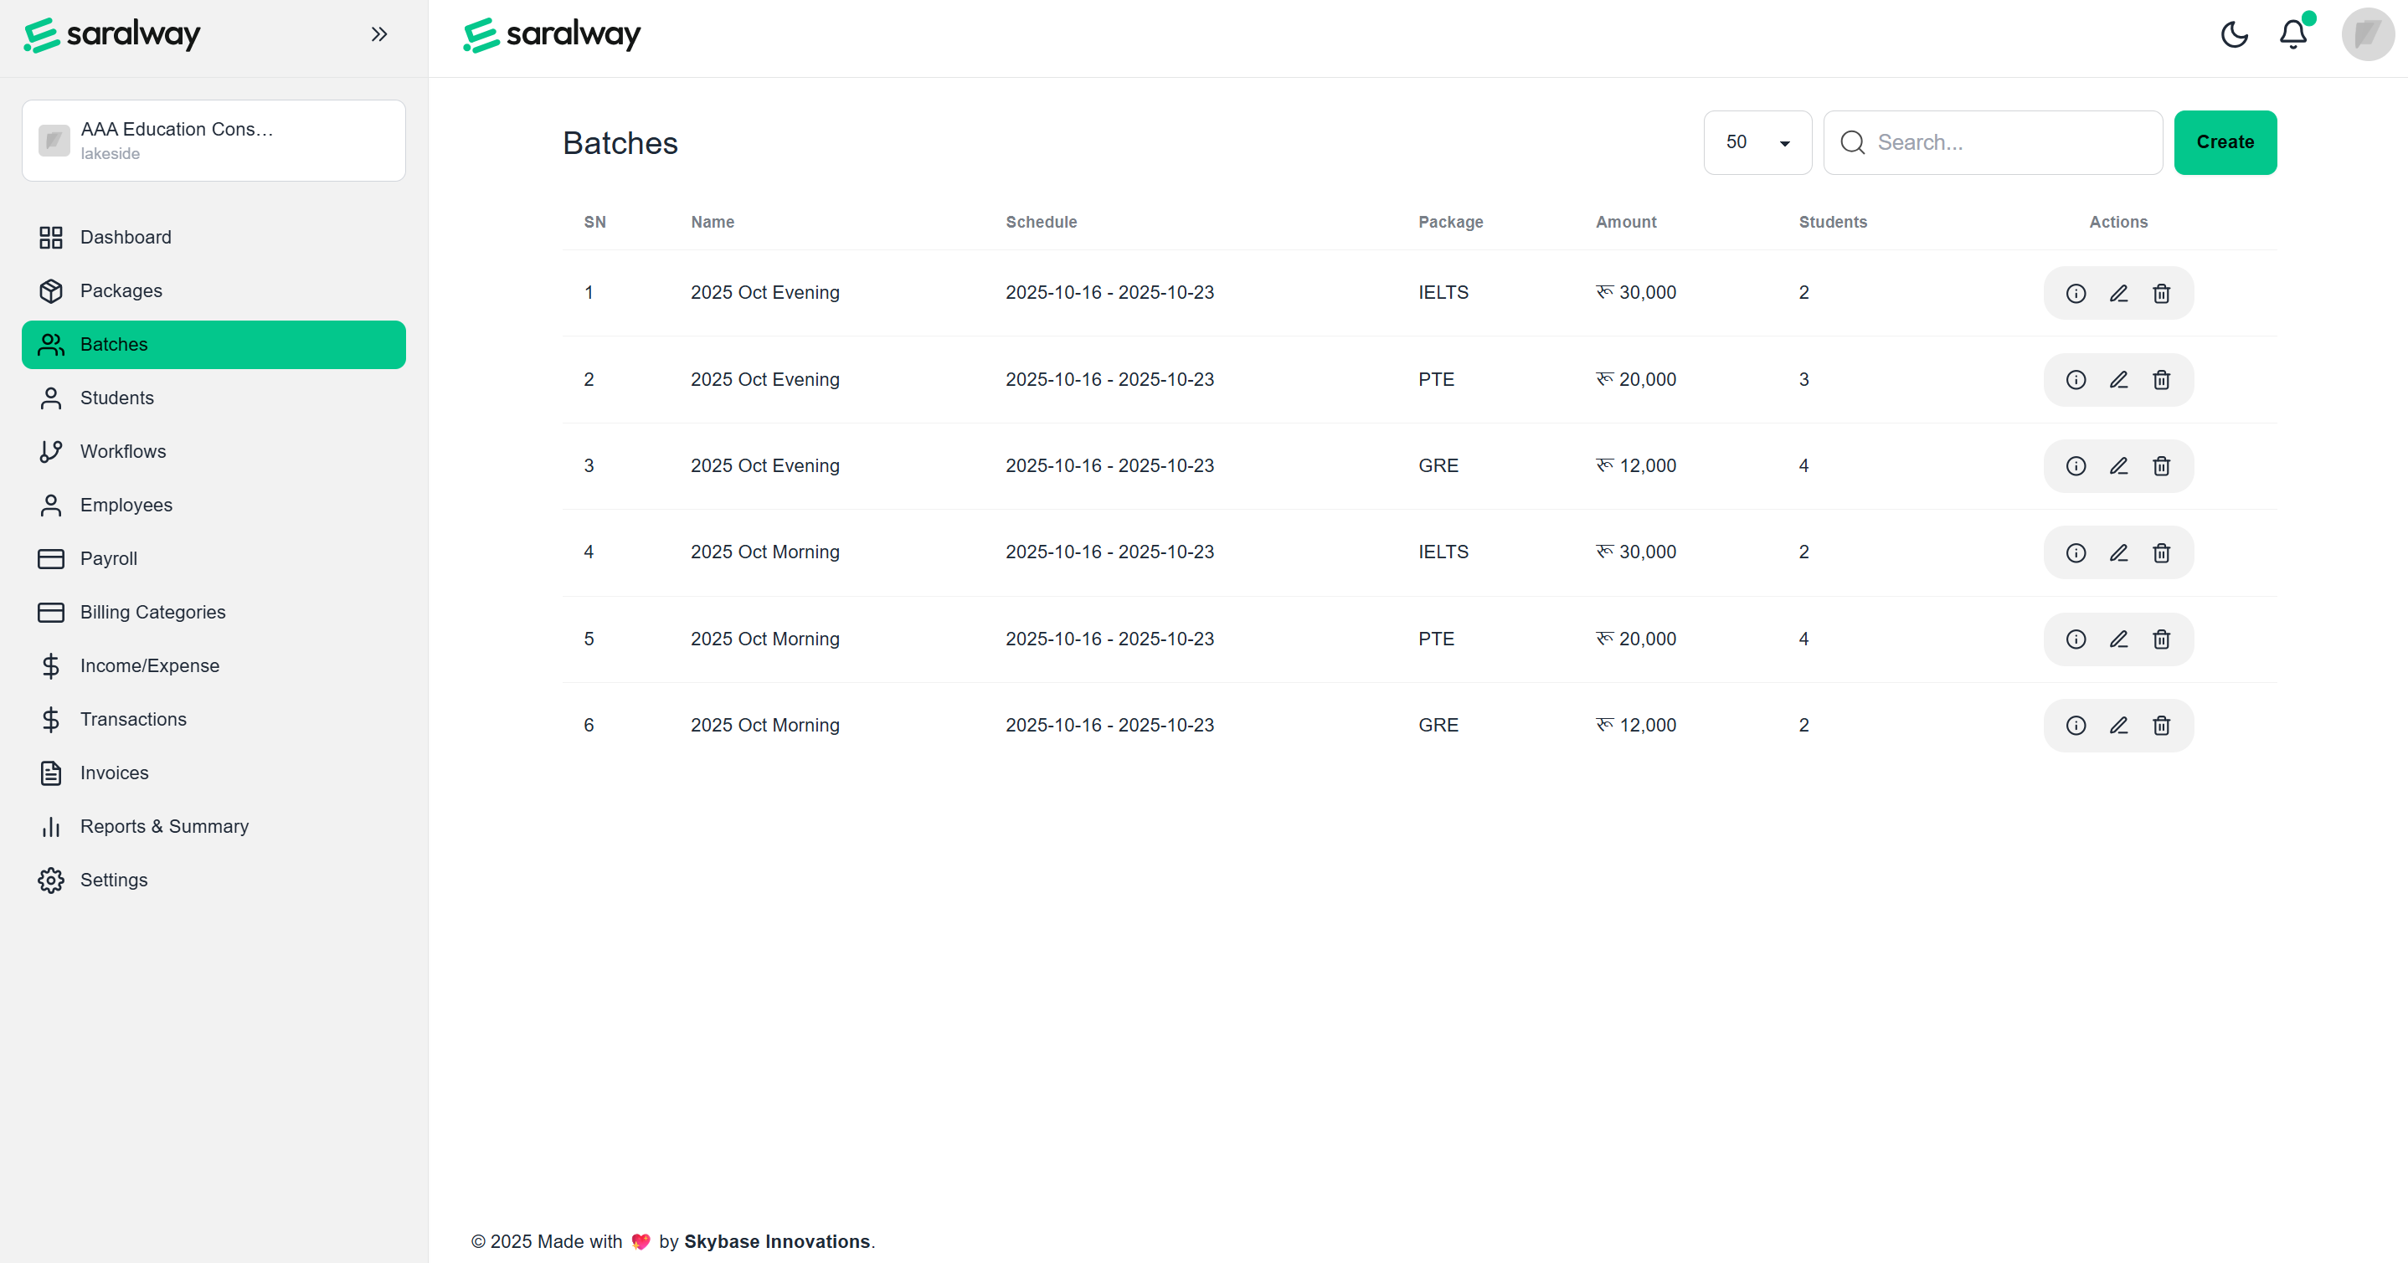Open AAA Education Cons organization switcher
The width and height of the screenshot is (2408, 1263).
214,140
